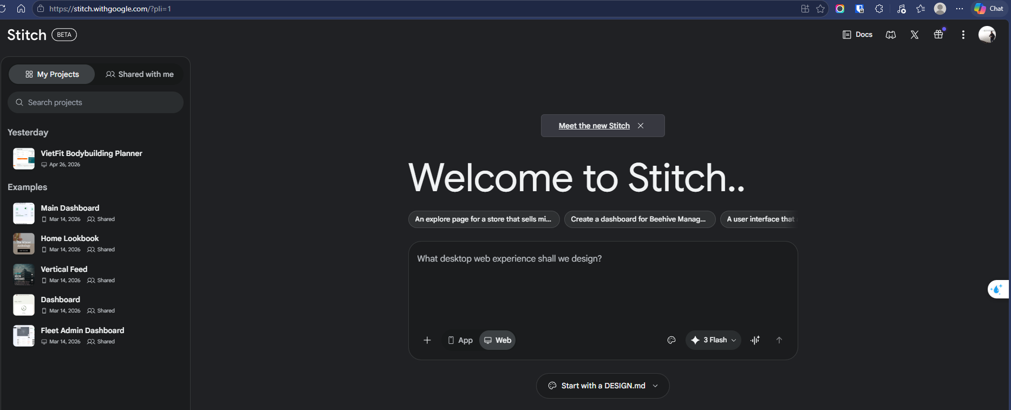Click the send arrow icon
Screen dimensions: 1011x410
pyautogui.click(x=779, y=340)
